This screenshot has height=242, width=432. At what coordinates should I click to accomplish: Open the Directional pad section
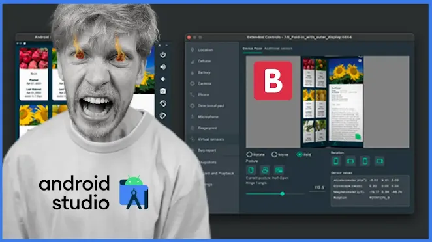coord(212,106)
